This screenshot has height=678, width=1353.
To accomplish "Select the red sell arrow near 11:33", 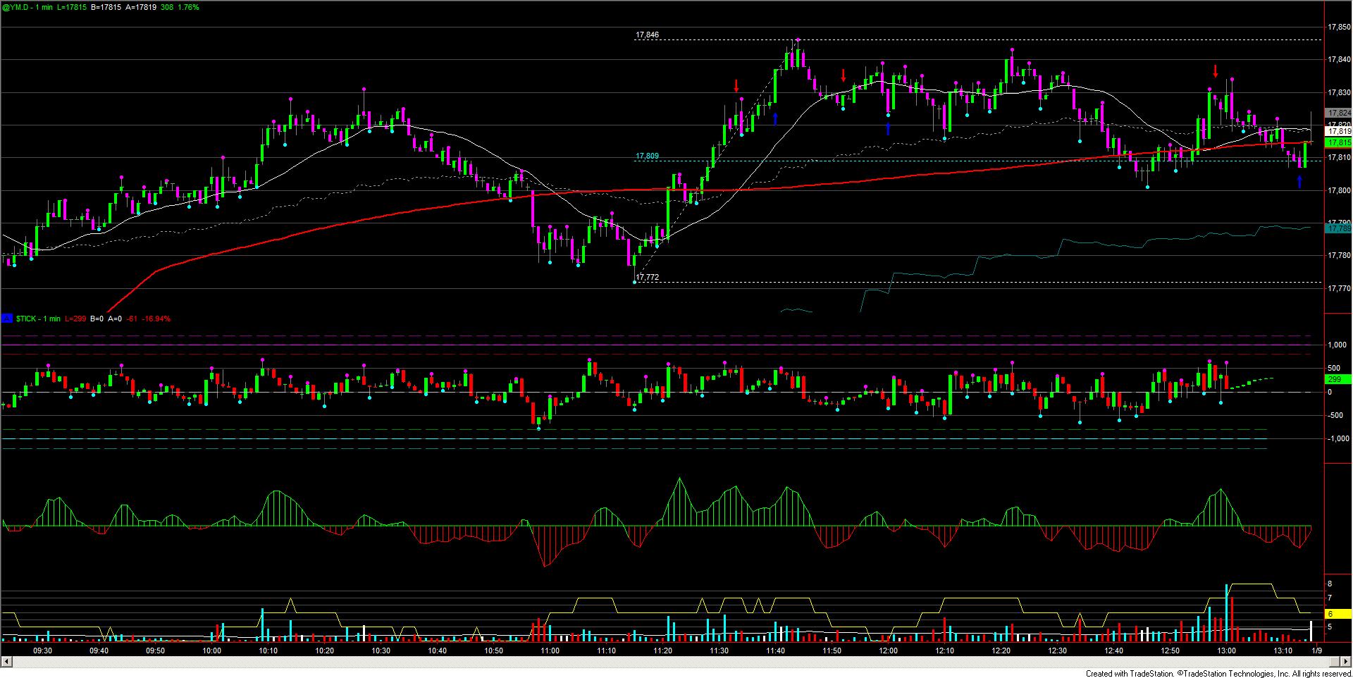I will [x=736, y=86].
